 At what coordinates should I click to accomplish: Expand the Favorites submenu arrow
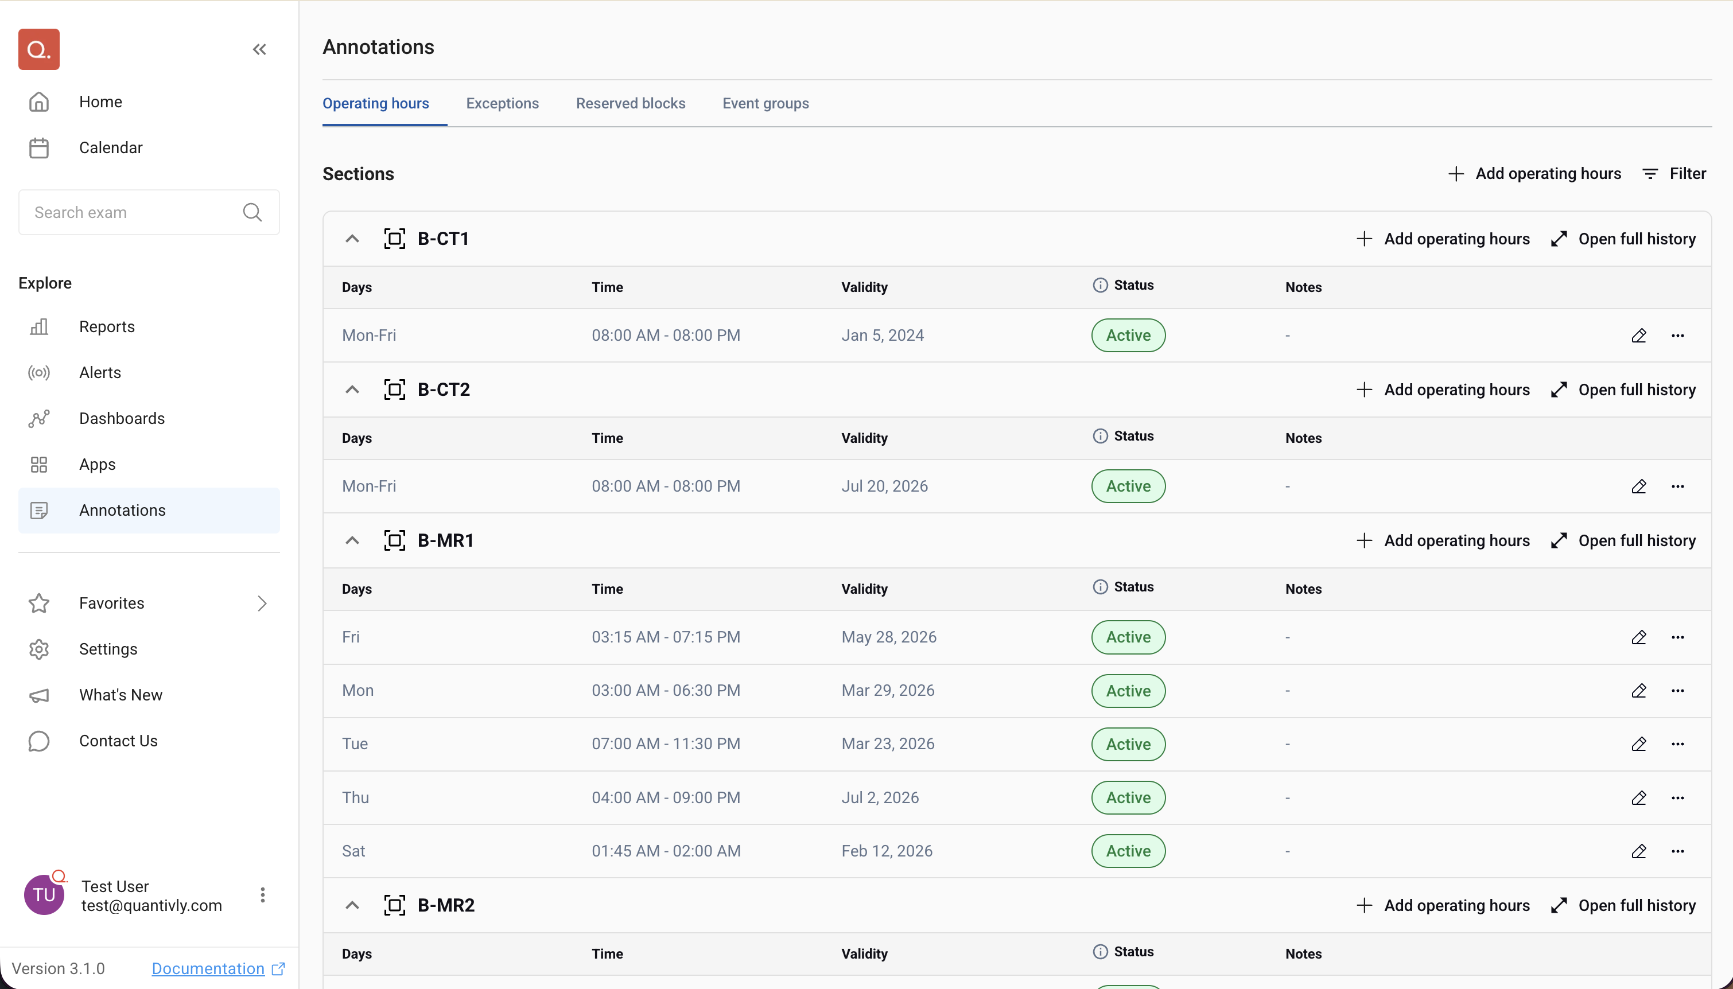262,603
